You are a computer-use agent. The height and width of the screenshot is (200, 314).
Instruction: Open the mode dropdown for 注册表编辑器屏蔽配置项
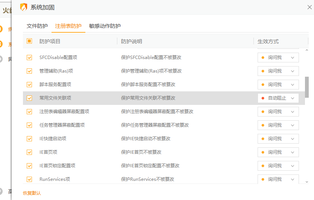[278, 112]
